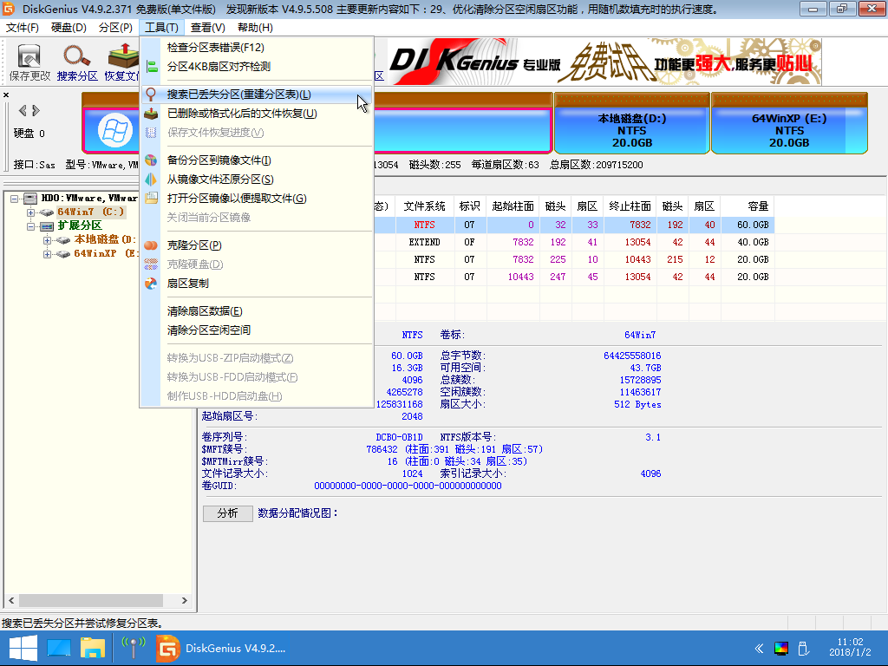Expand the 64Win7 (C:) tree node
Viewport: 888px width, 666px height.
pyautogui.click(x=32, y=212)
